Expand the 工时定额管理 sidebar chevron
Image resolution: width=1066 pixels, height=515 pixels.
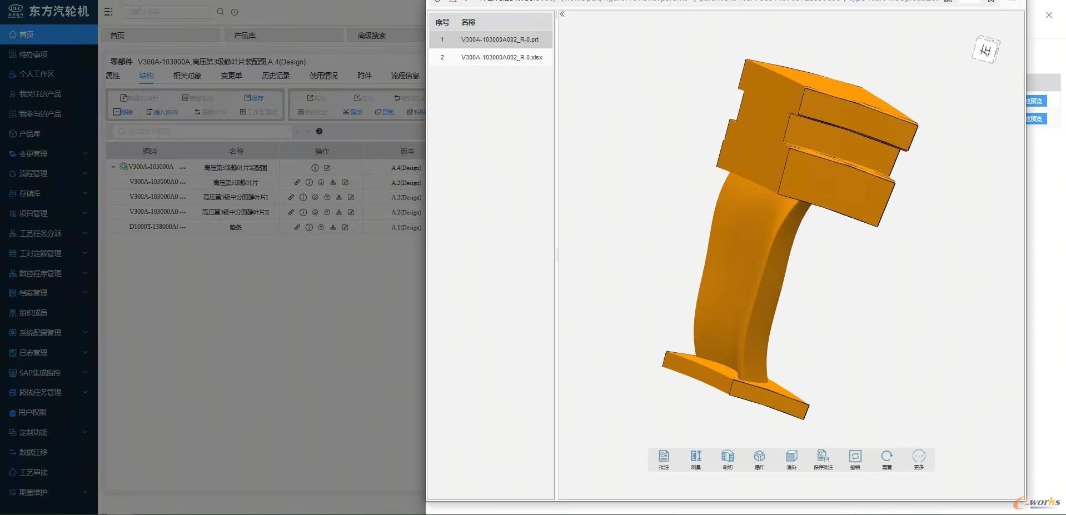(85, 253)
